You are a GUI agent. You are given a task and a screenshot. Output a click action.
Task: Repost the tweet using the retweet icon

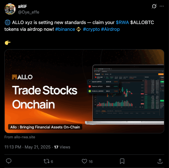pos(47,161)
